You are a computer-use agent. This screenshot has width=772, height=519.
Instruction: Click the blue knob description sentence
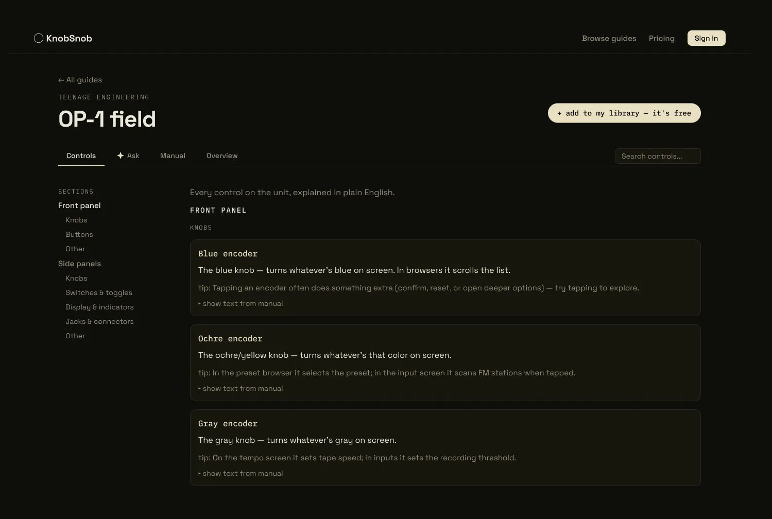[x=354, y=270]
